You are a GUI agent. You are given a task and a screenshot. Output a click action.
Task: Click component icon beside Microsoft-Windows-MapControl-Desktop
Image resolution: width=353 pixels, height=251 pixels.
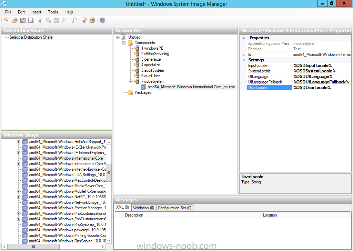pyautogui.click(x=25, y=180)
